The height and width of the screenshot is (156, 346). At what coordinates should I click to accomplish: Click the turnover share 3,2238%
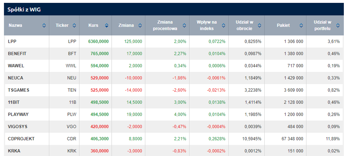pyautogui.click(x=253, y=90)
